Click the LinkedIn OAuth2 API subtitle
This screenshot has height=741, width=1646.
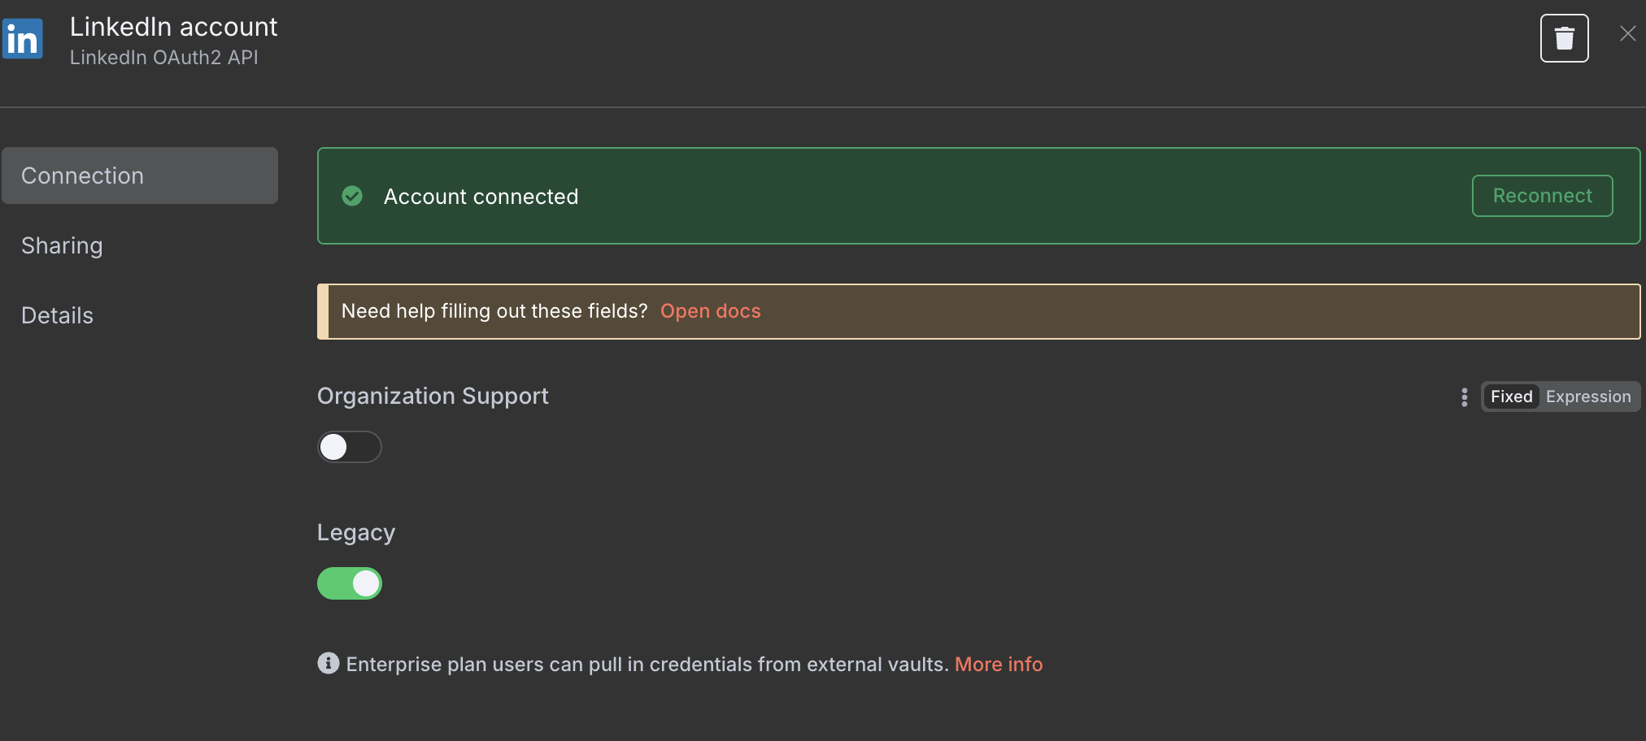pyautogui.click(x=163, y=58)
